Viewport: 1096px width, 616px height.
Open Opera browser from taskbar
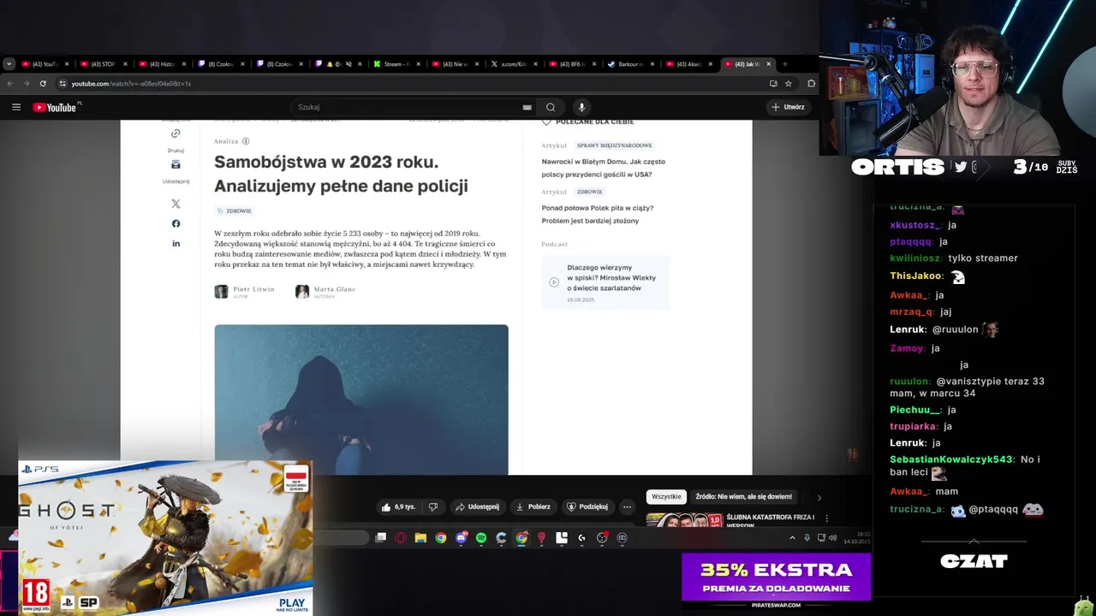click(x=401, y=537)
